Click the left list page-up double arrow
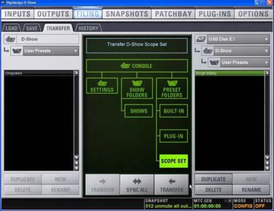Viewport: 274px width, 211px height. coord(76,163)
